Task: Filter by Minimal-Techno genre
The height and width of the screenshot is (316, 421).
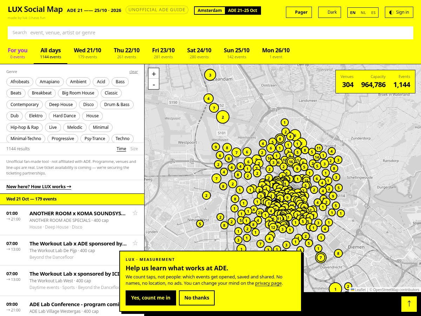Action: (x=26, y=139)
